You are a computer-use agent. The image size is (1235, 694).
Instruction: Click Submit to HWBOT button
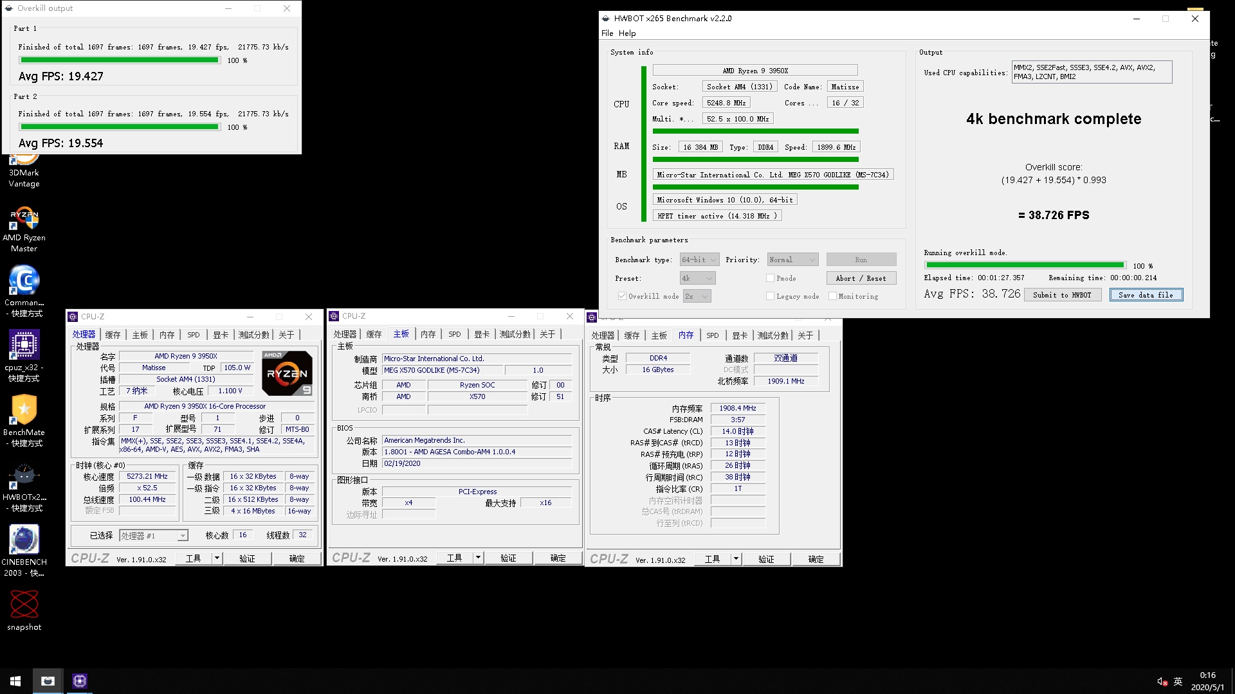click(x=1062, y=295)
